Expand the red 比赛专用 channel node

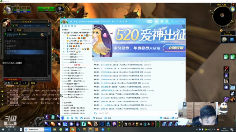[63, 65]
